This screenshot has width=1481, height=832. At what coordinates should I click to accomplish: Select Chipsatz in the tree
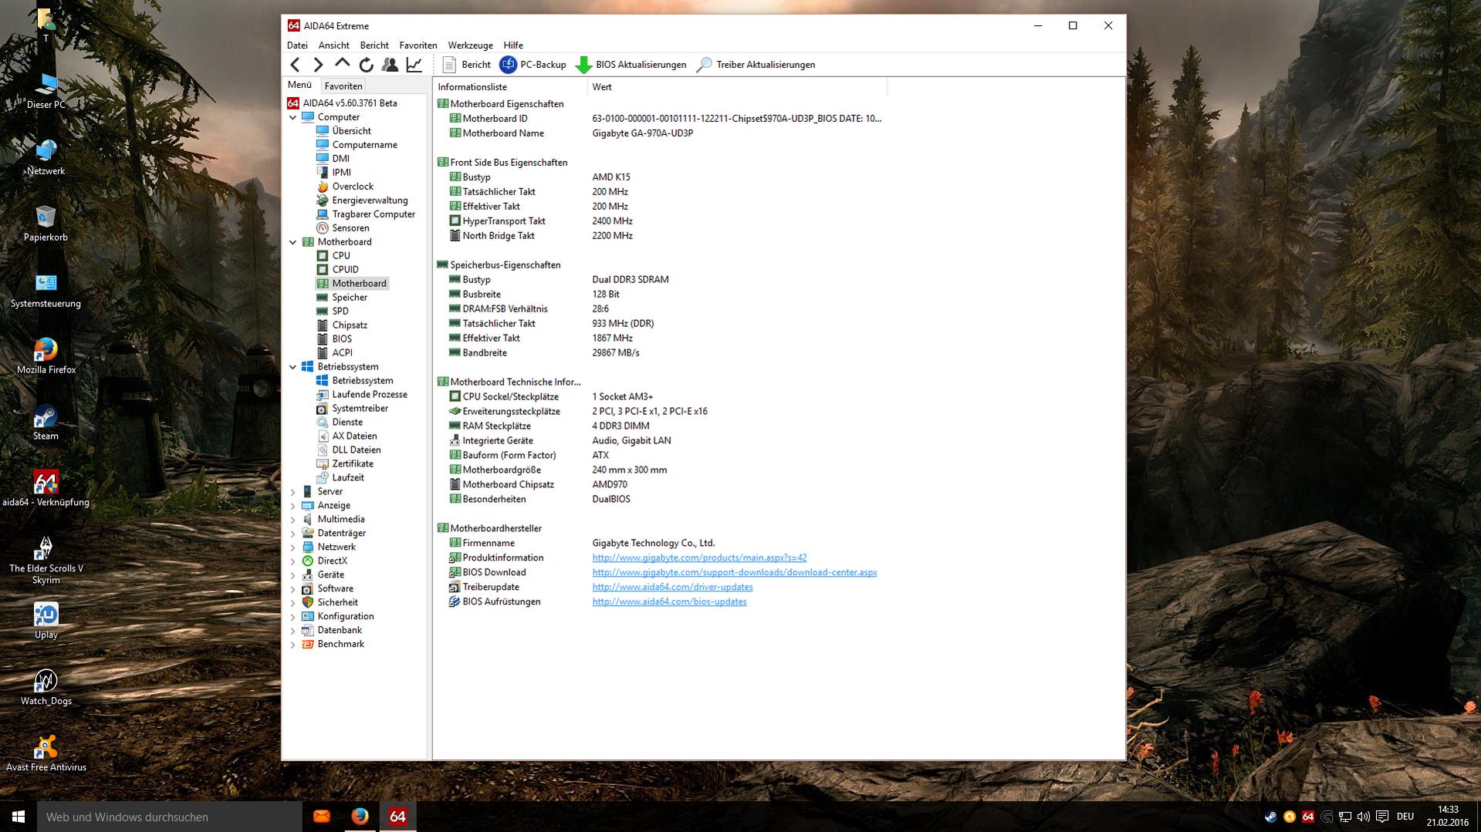[x=350, y=325]
